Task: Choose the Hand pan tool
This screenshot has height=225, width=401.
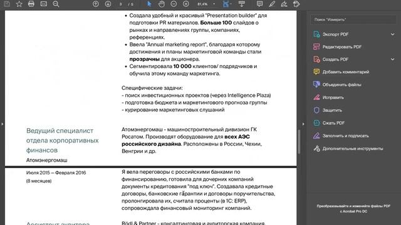Action: [162, 4]
